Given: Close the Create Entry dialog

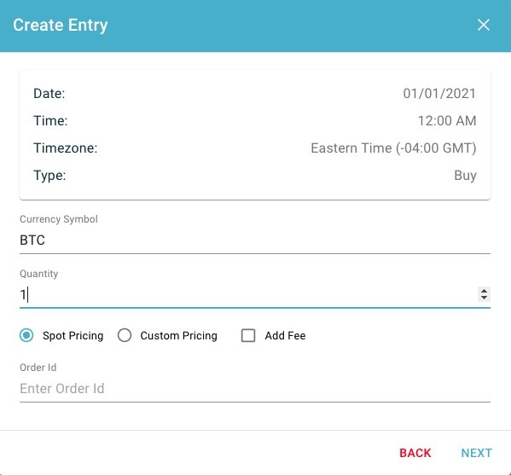Looking at the screenshot, I should [x=484, y=25].
